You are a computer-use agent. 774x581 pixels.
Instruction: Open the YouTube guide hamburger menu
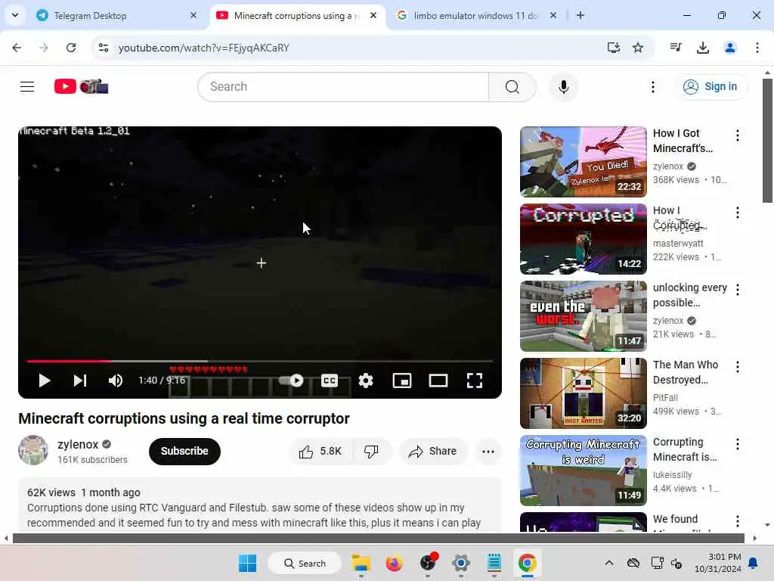pyautogui.click(x=27, y=87)
